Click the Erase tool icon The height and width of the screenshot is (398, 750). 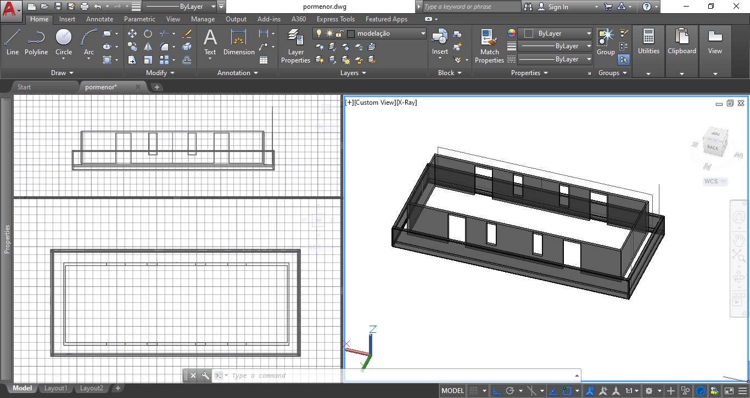(x=187, y=33)
